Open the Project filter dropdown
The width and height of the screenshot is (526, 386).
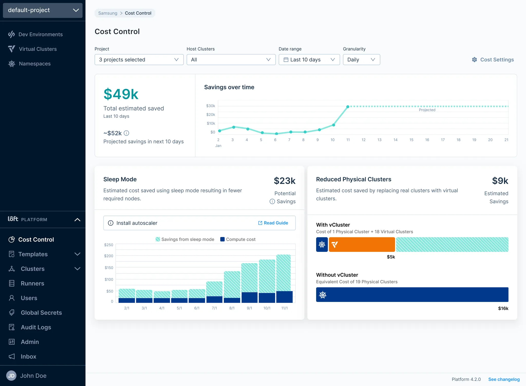tap(139, 60)
